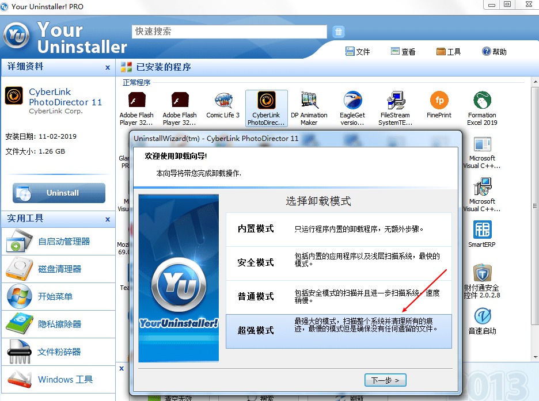
Task: Open the 文件 menu
Action: click(x=358, y=52)
